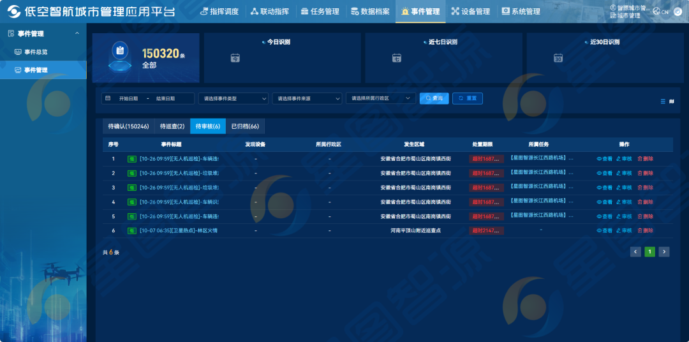Select 事件总览 in the sidebar

[36, 52]
